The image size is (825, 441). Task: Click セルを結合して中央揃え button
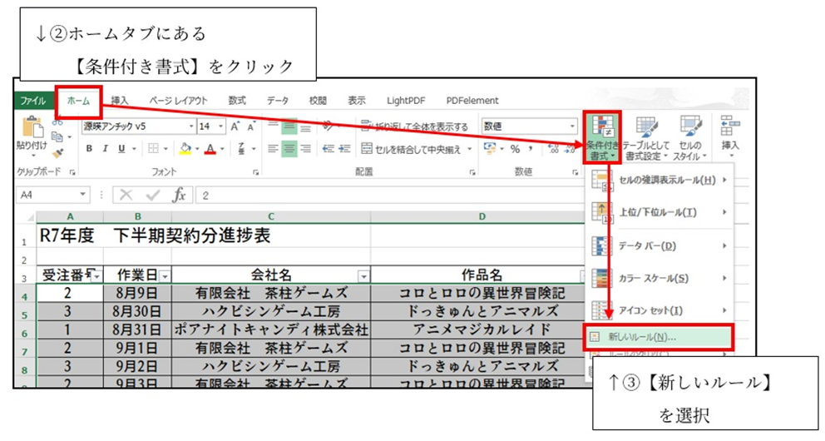coord(414,149)
